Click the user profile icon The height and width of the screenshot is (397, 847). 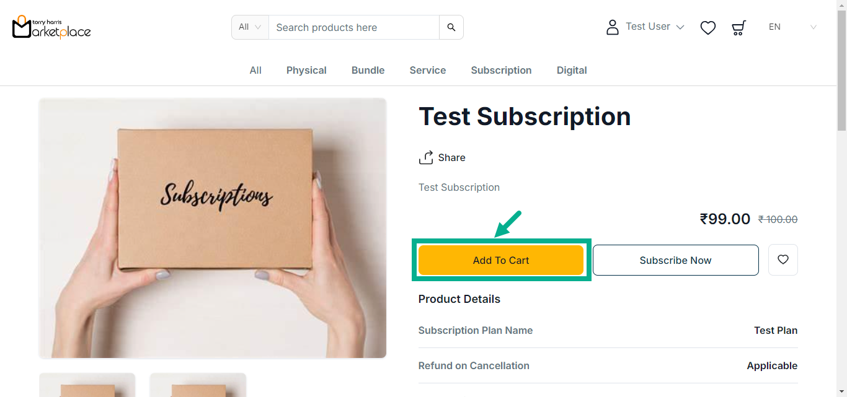[x=613, y=27]
